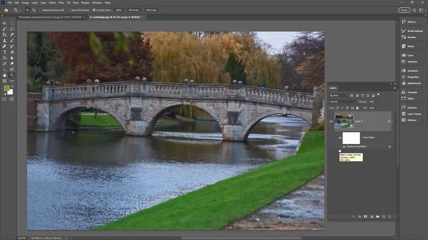428x240 pixels.
Task: Select the Blur droplet tool
Action: pos(12,58)
